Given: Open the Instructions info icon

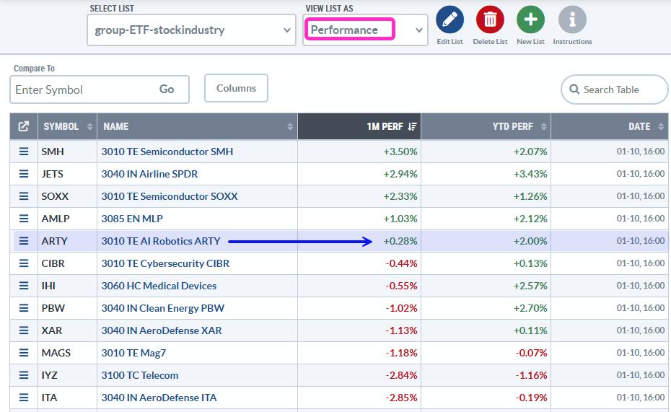Looking at the screenshot, I should click(572, 20).
